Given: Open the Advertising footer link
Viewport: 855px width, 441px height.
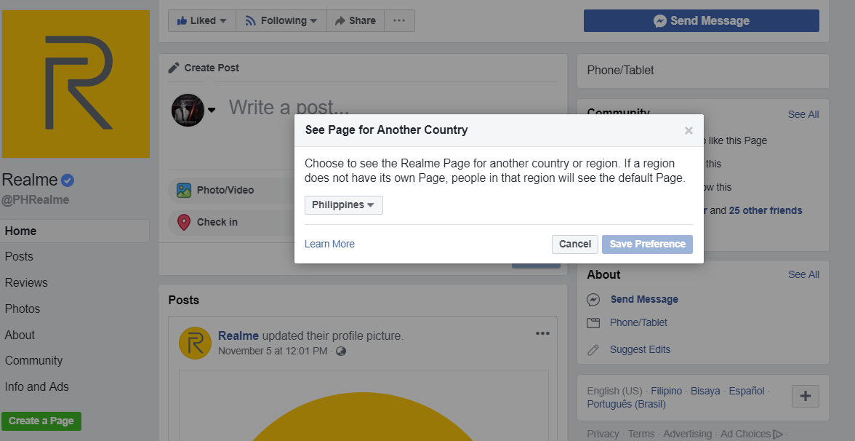Looking at the screenshot, I should [688, 434].
